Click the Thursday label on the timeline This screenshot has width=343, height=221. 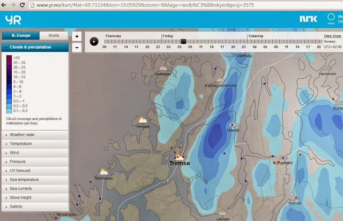coord(113,36)
